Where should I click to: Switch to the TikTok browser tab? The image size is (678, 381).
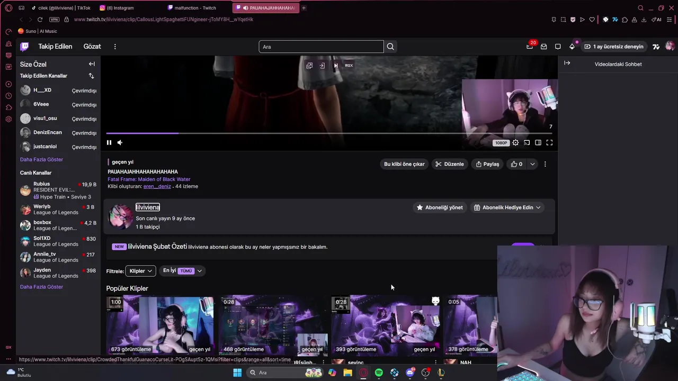tap(61, 8)
